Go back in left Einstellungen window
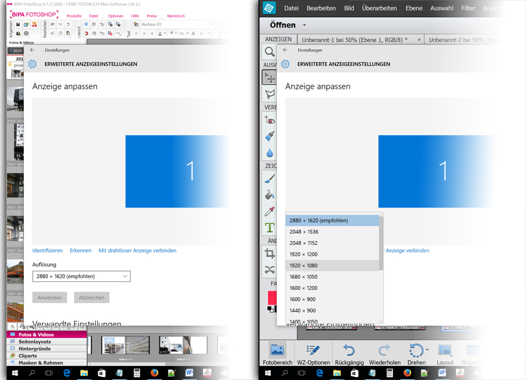 (x=32, y=50)
